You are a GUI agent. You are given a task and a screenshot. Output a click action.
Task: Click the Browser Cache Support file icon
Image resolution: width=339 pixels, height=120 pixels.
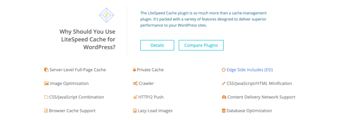tap(46, 111)
